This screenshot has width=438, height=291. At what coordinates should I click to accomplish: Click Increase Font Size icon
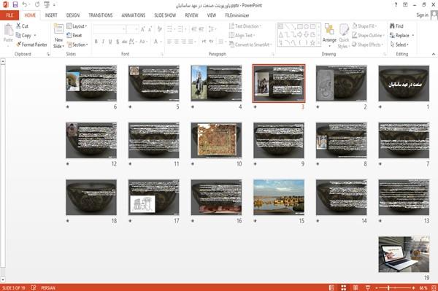143,29
